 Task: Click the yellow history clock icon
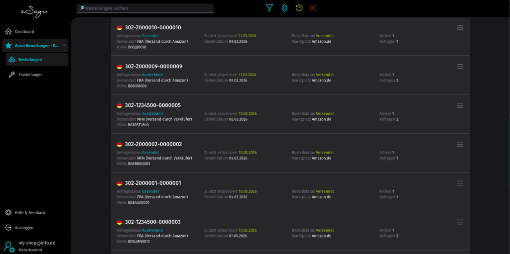pos(299,8)
